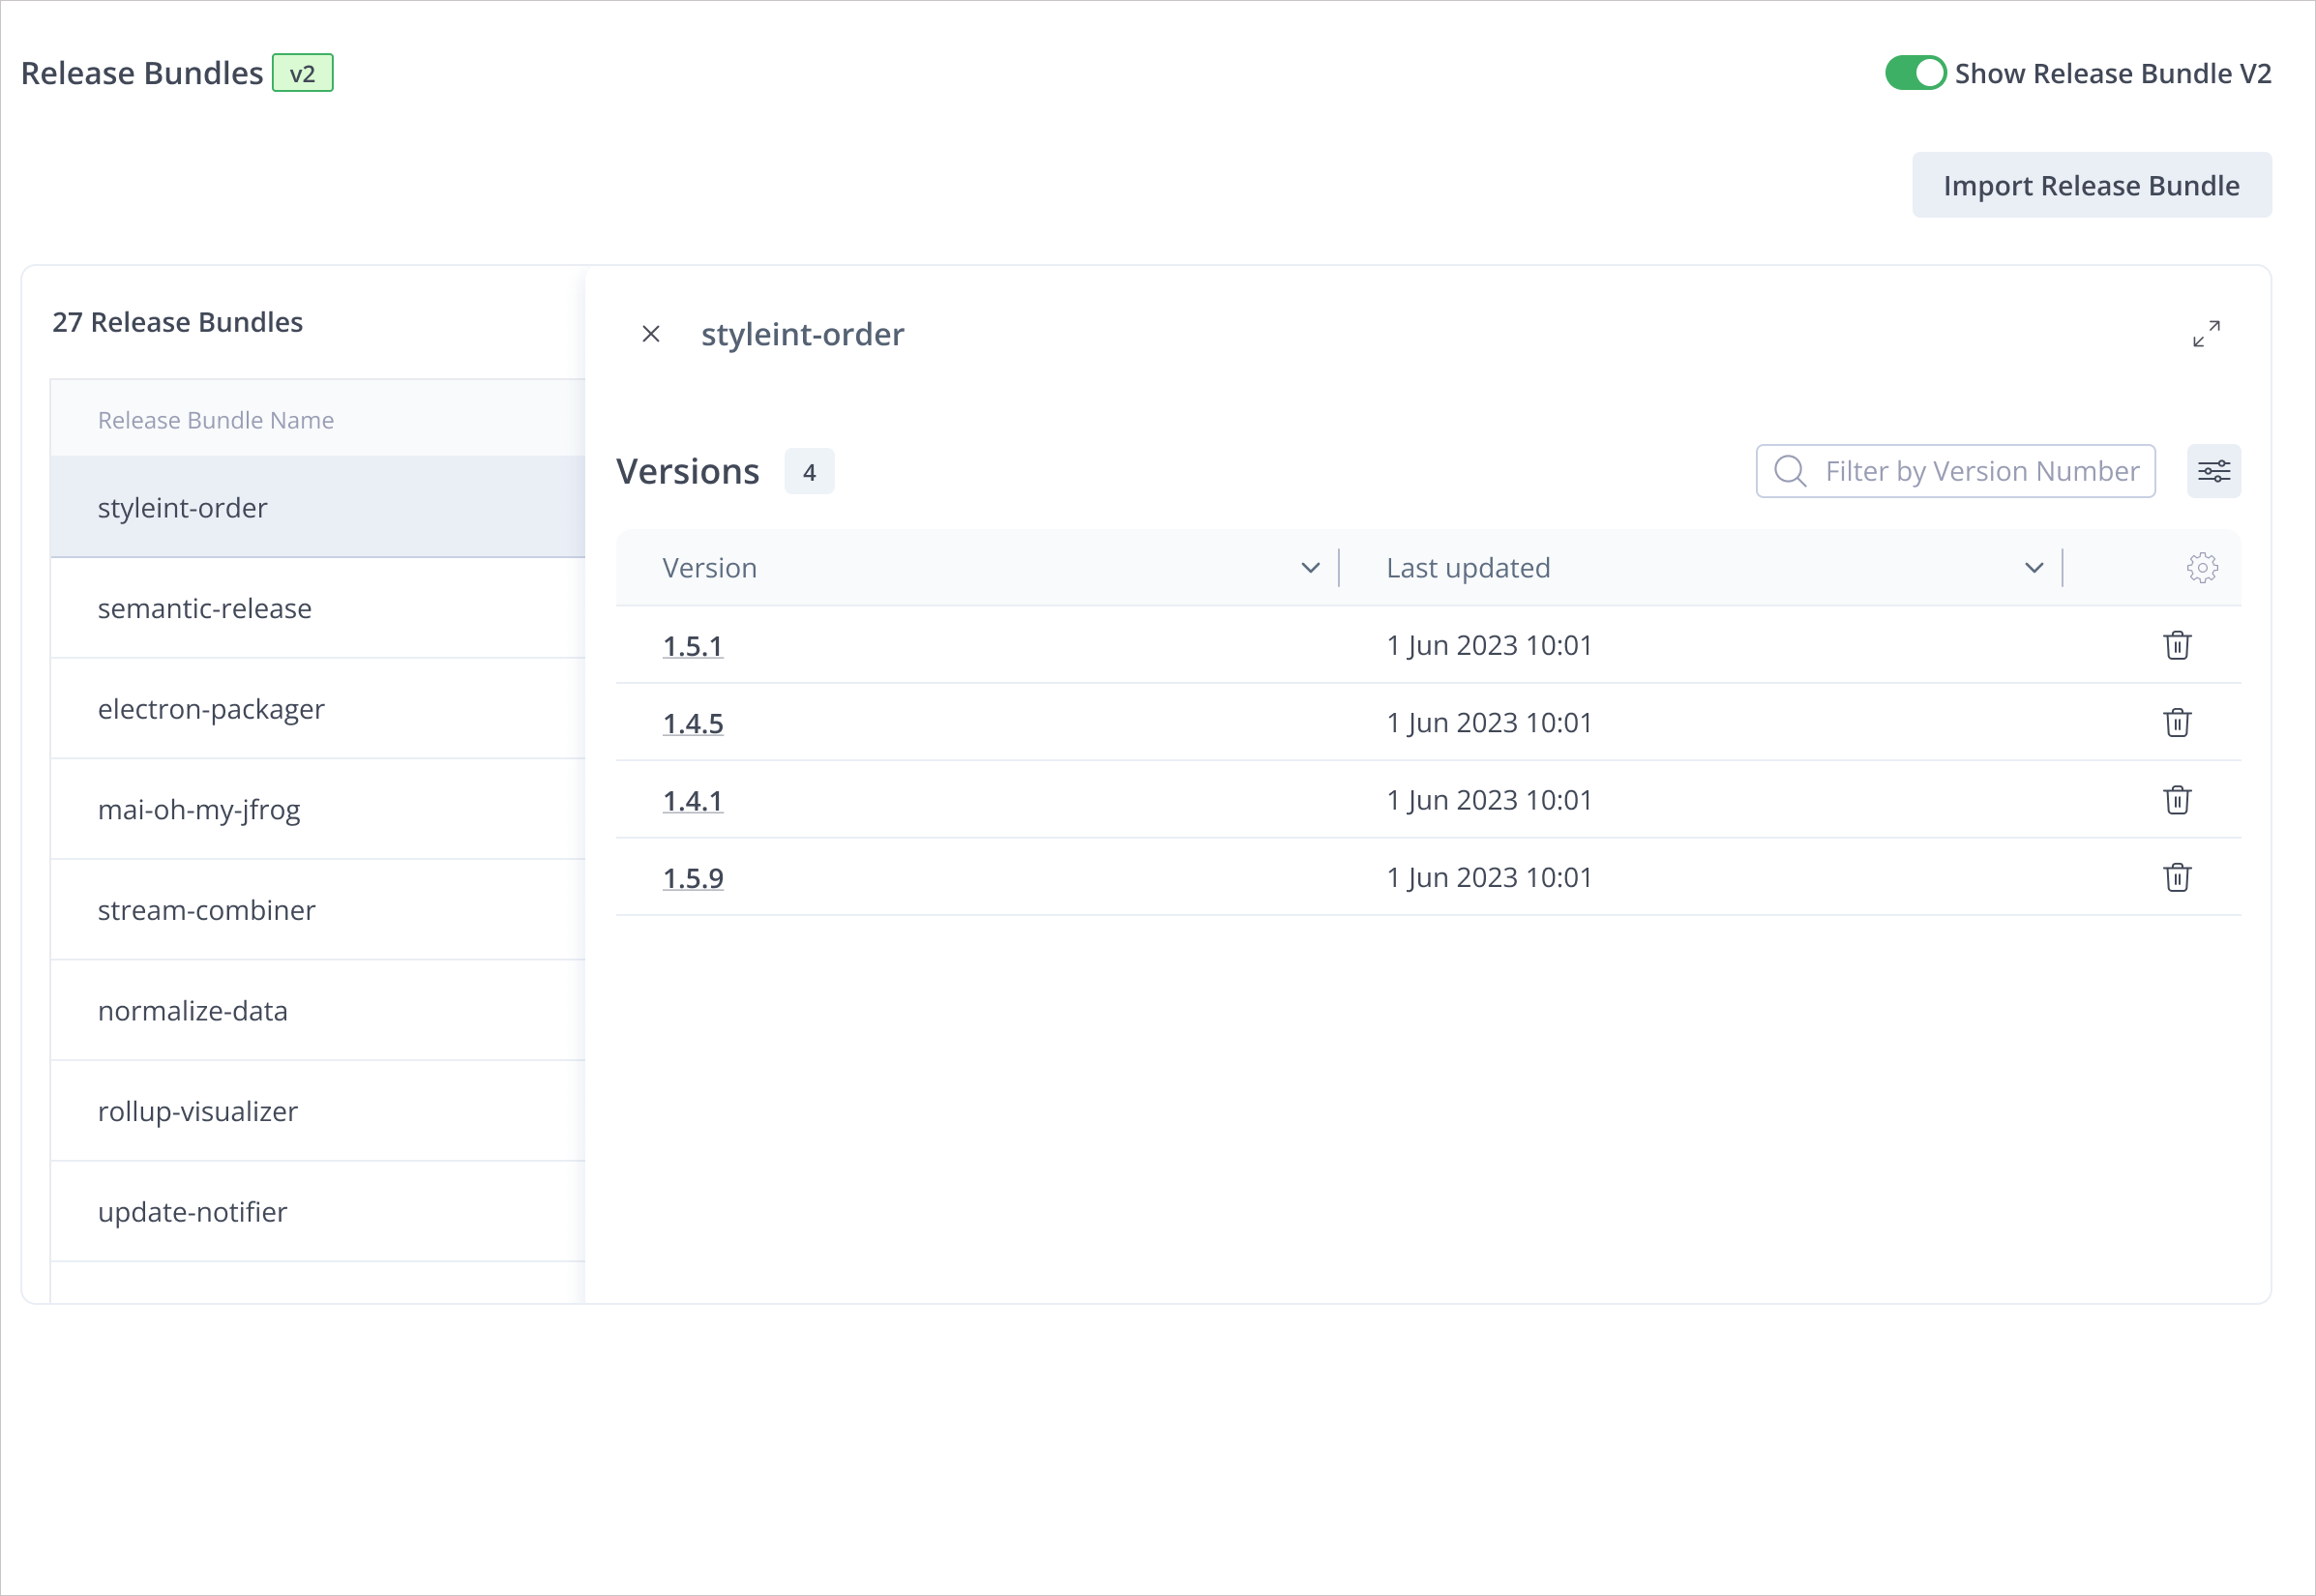
Task: Close the styleint-order details panel
Action: 652,334
